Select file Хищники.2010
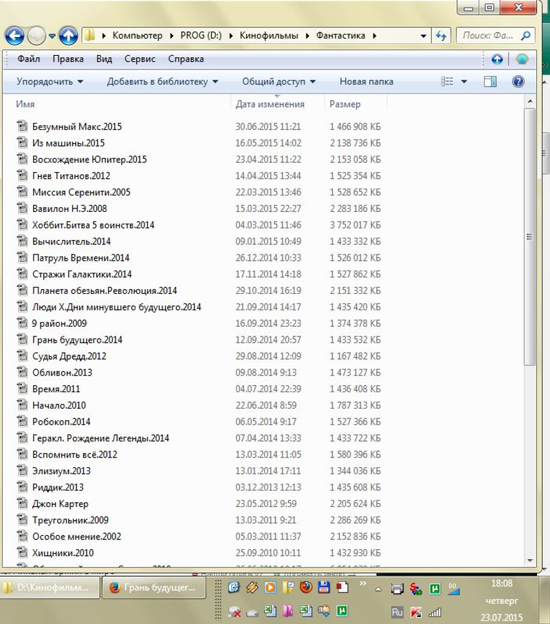550x624 pixels. (63, 552)
